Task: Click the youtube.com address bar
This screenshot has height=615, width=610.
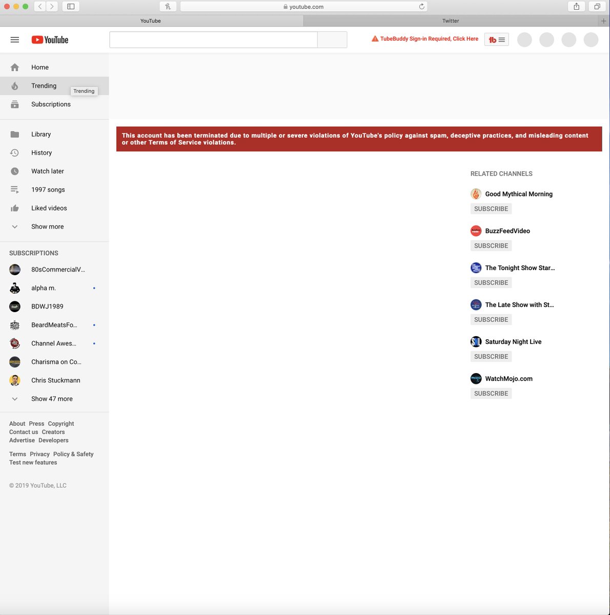Action: point(303,7)
